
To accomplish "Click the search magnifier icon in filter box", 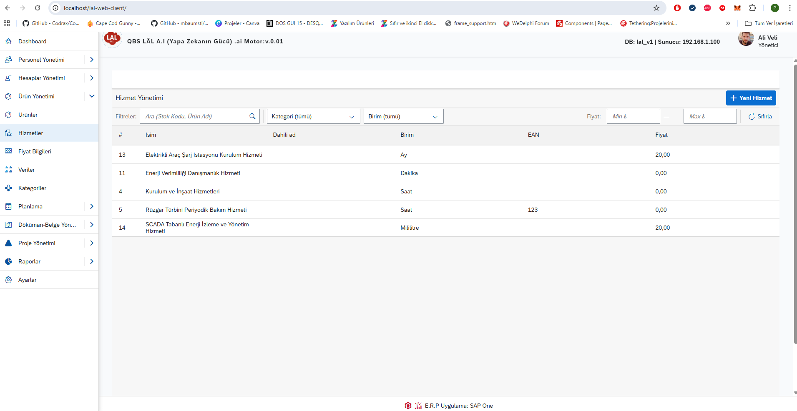I will pyautogui.click(x=252, y=116).
